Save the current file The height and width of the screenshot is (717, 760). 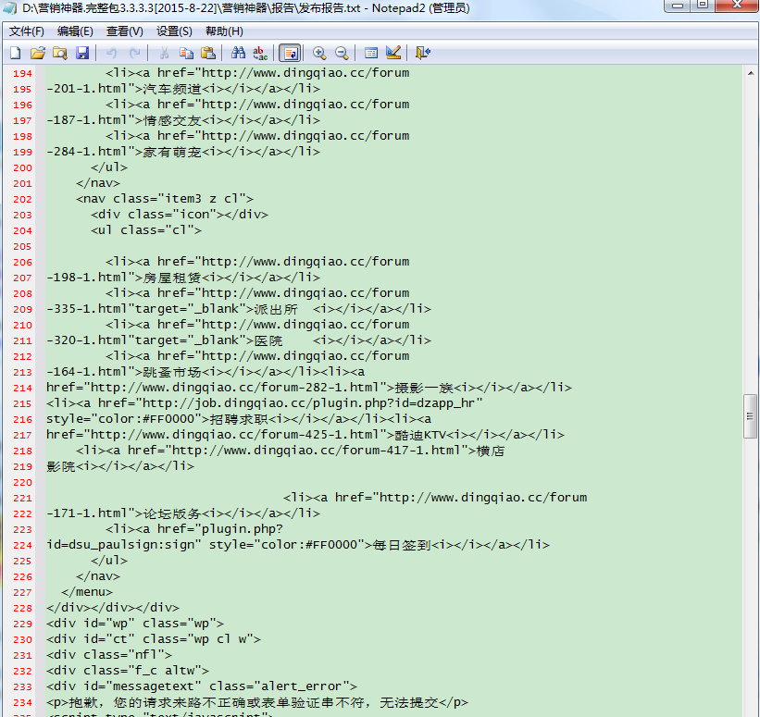tap(82, 53)
